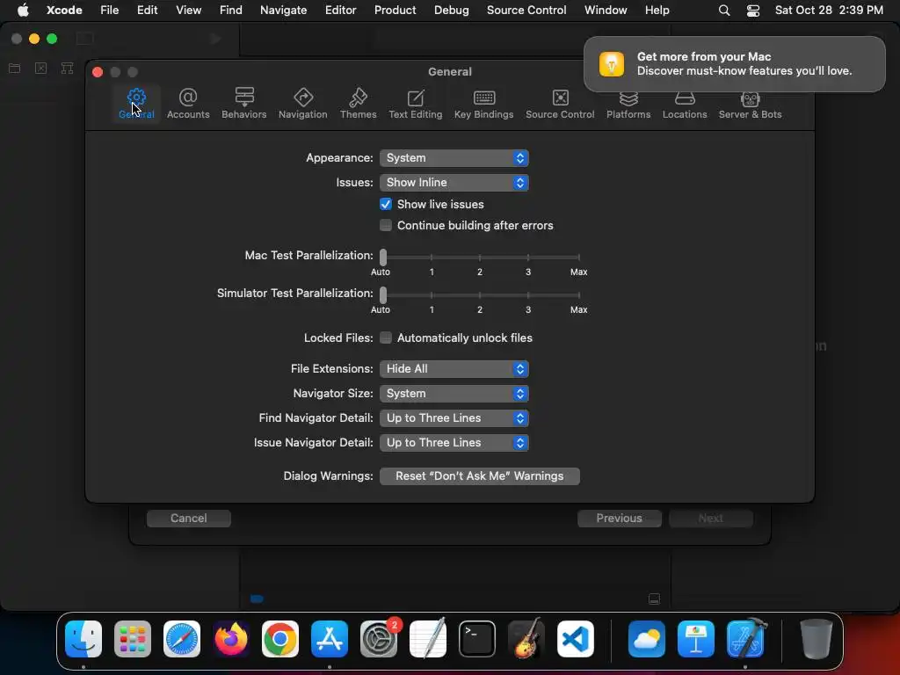This screenshot has width=900, height=675.
Task: Click Cancel in the background sheet
Action: point(189,519)
